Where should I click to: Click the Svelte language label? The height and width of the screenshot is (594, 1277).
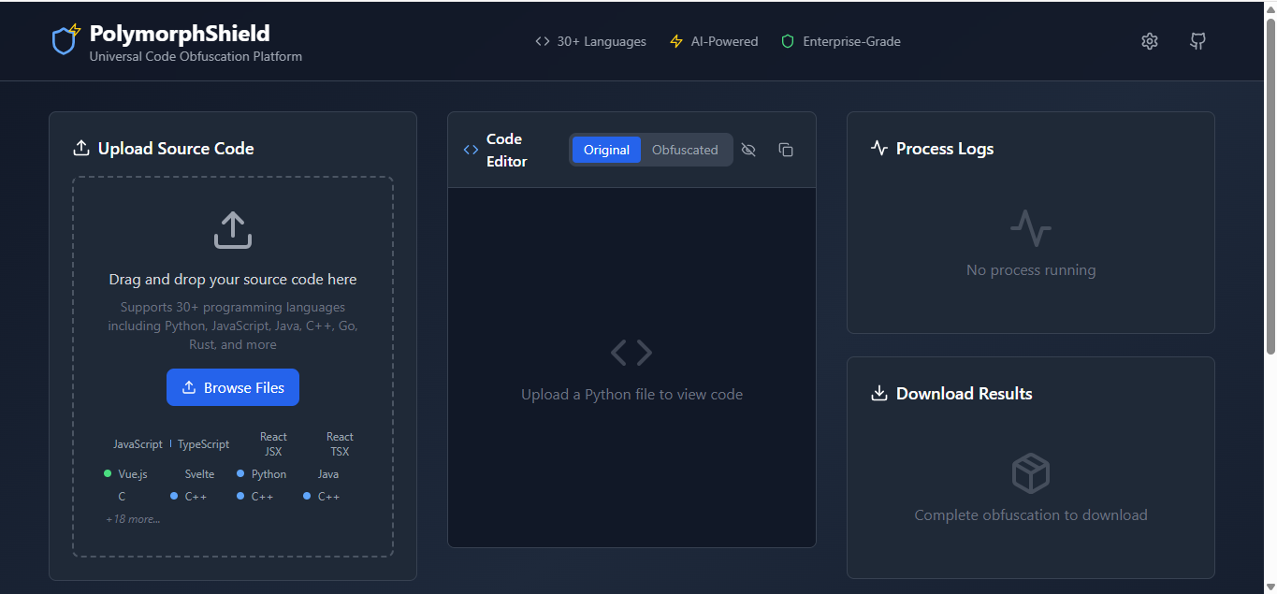pos(199,474)
